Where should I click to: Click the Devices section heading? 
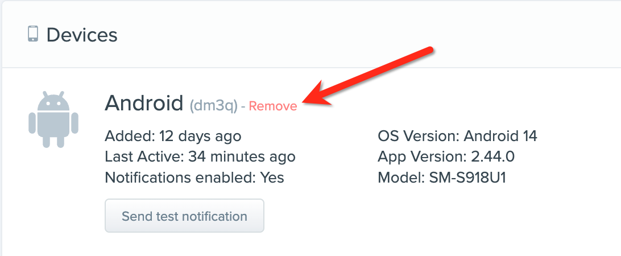[x=82, y=35]
